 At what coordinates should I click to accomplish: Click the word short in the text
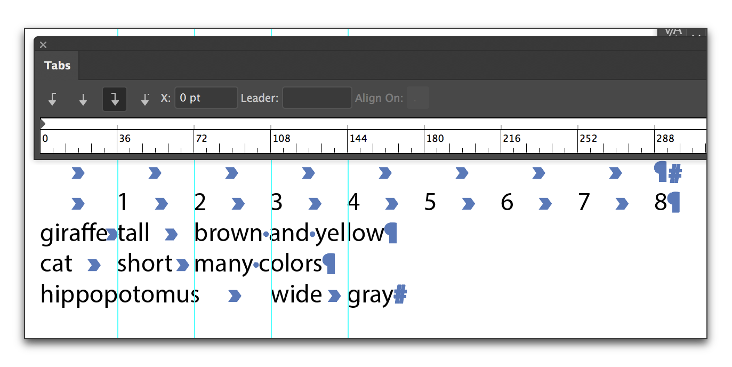point(145,264)
